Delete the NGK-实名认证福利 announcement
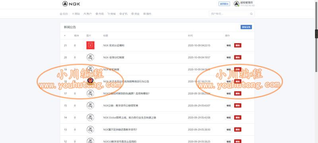Screen dimensions: 318x143 [238, 46]
